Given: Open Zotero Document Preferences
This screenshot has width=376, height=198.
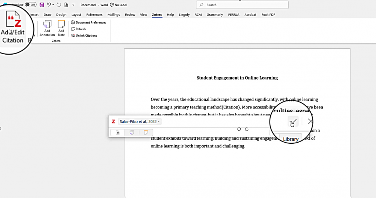Looking at the screenshot, I should pyautogui.click(x=88, y=22).
